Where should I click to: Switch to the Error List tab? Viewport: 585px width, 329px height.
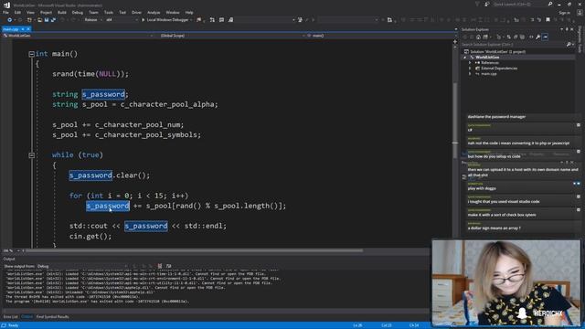tap(10, 317)
